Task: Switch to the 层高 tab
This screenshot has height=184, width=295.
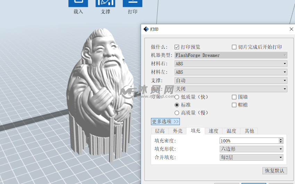Action: pos(160,131)
